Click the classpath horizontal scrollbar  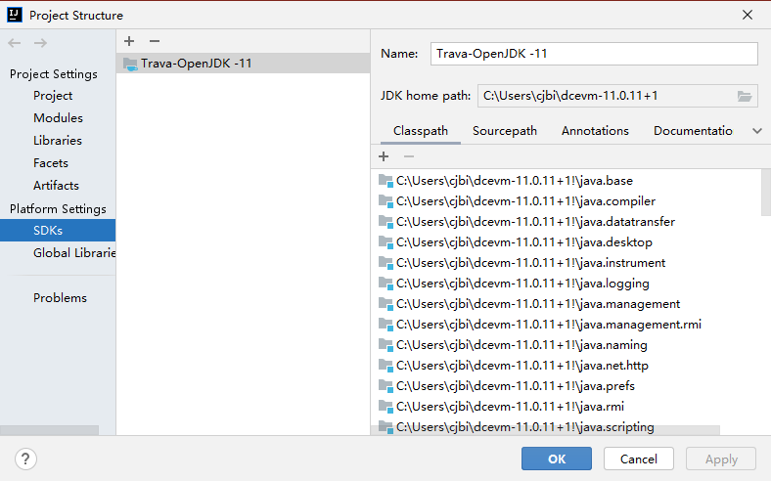[545, 430]
